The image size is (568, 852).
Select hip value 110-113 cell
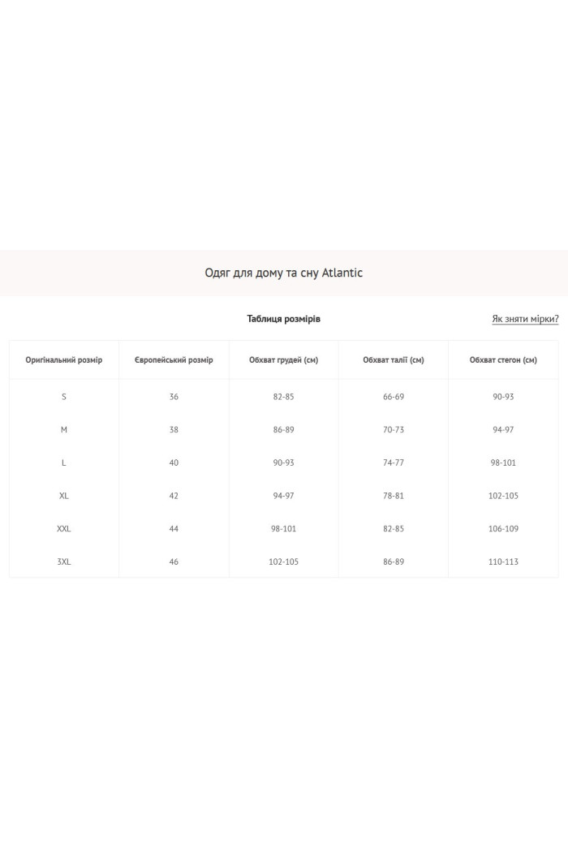tap(503, 562)
